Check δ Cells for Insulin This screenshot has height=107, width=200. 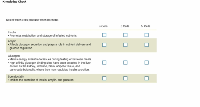pyautogui.click(x=146, y=35)
